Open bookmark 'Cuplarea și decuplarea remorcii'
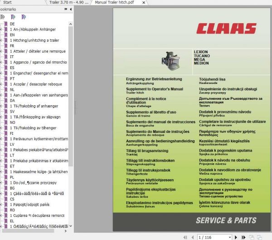This screenshot has width=272, height=240. pos(37,216)
